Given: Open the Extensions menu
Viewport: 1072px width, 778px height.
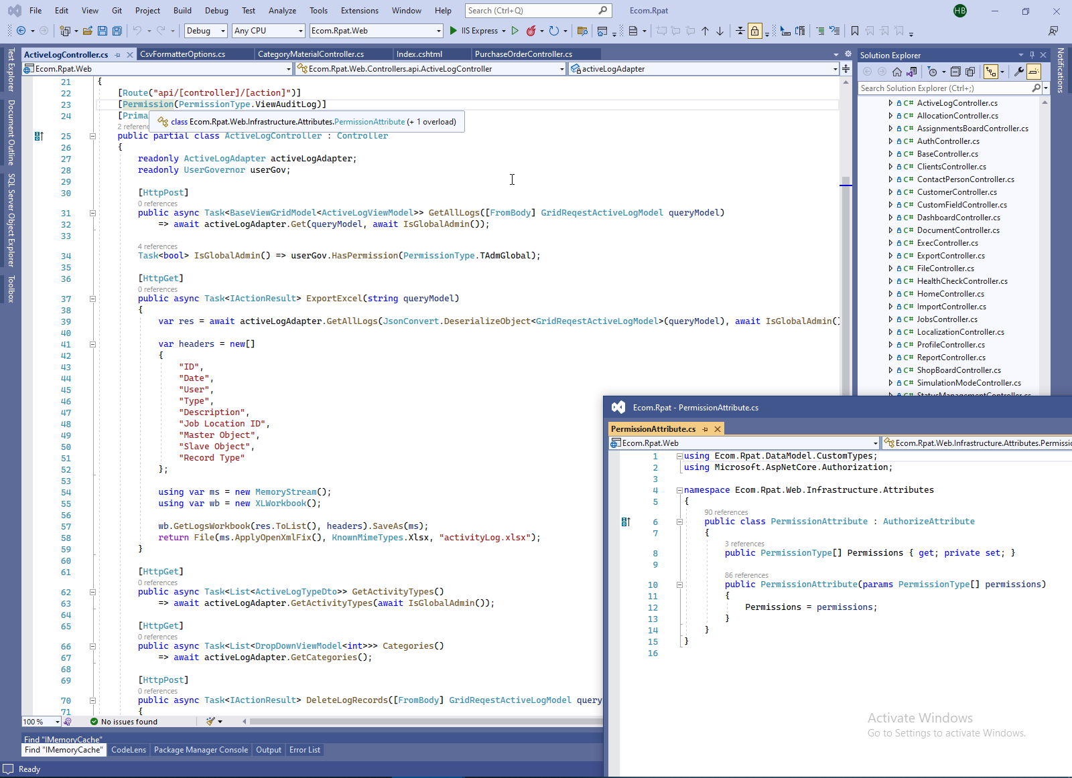Looking at the screenshot, I should coord(359,11).
